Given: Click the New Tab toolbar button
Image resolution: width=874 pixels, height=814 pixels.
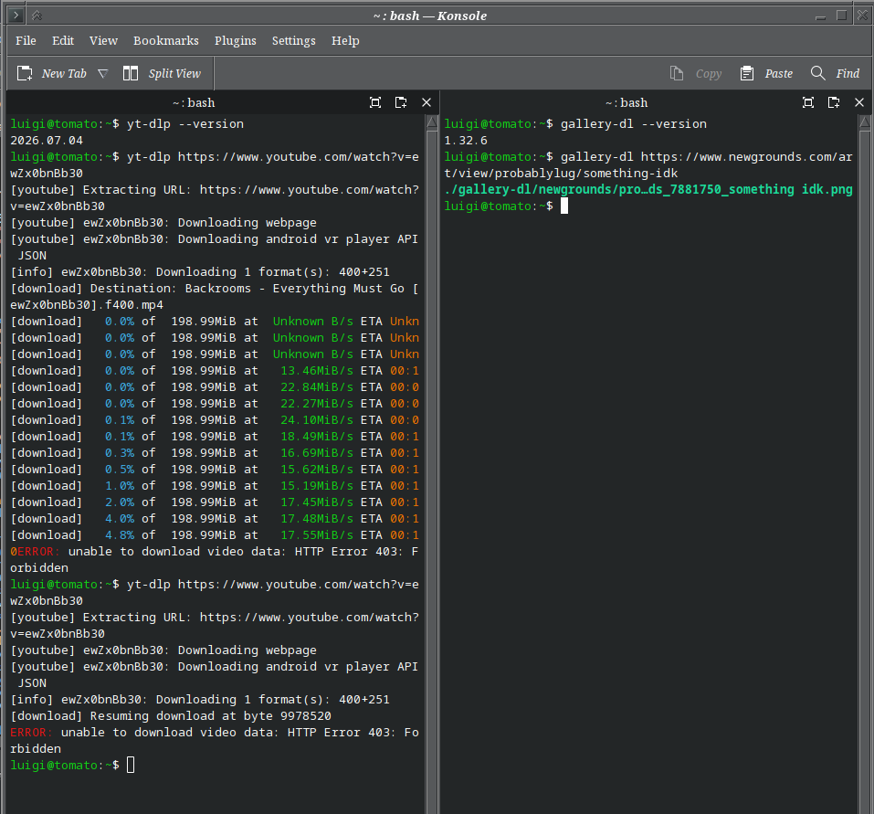Looking at the screenshot, I should [x=52, y=74].
